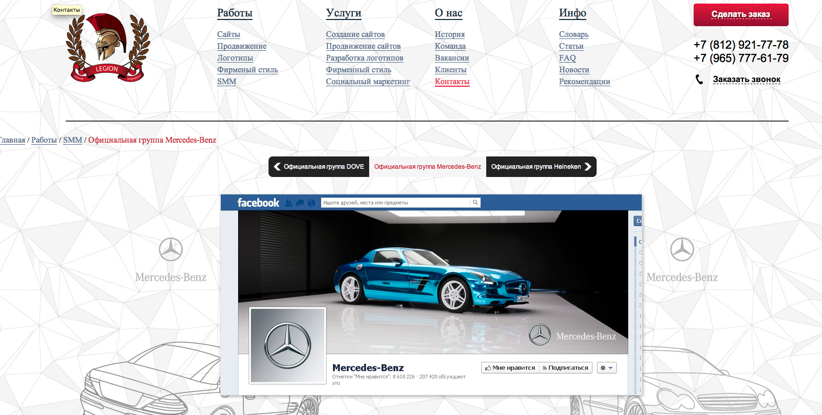
Task: Open the Клиенты page
Action: pos(451,70)
